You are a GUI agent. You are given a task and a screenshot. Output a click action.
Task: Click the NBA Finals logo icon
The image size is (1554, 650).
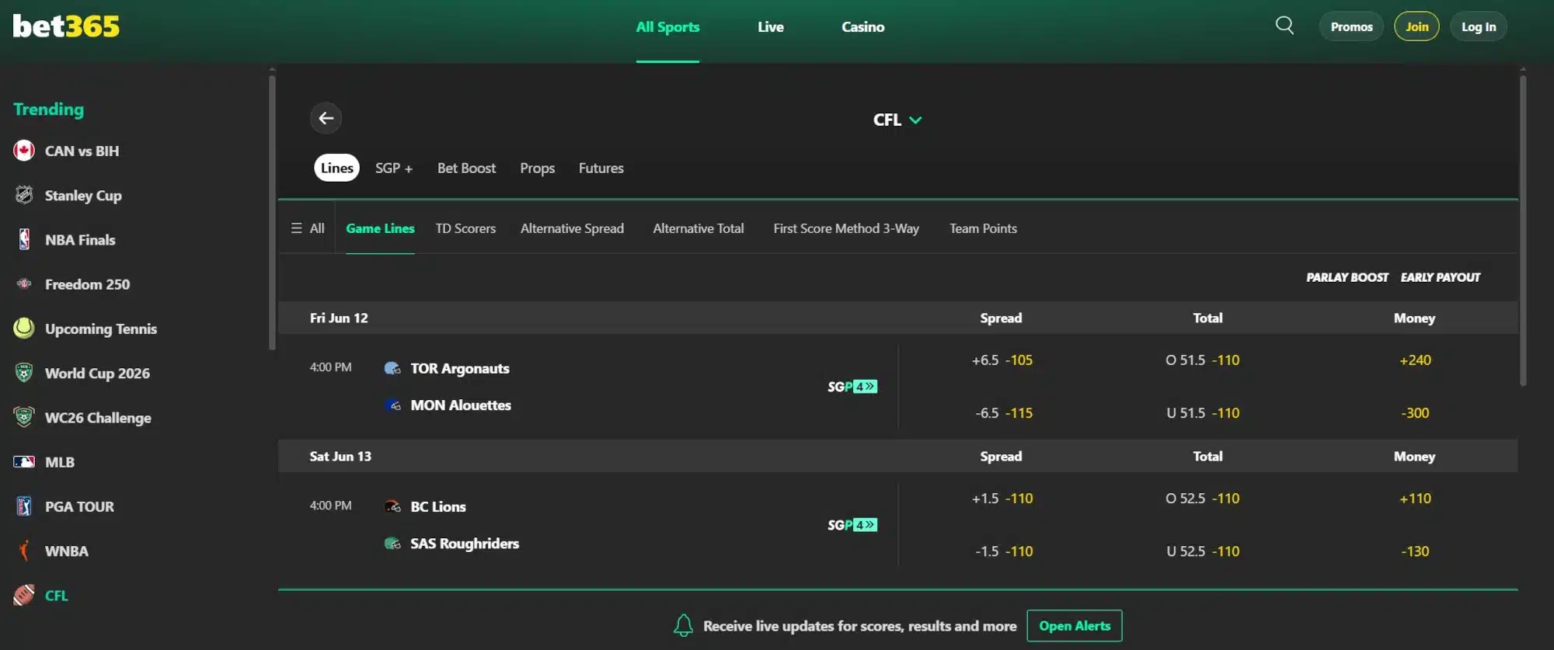tap(24, 239)
